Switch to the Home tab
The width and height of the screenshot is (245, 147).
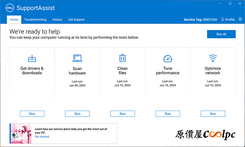coord(14,20)
